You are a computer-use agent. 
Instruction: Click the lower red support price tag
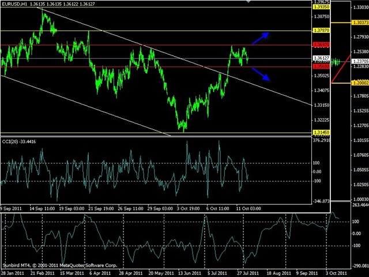(321, 66)
